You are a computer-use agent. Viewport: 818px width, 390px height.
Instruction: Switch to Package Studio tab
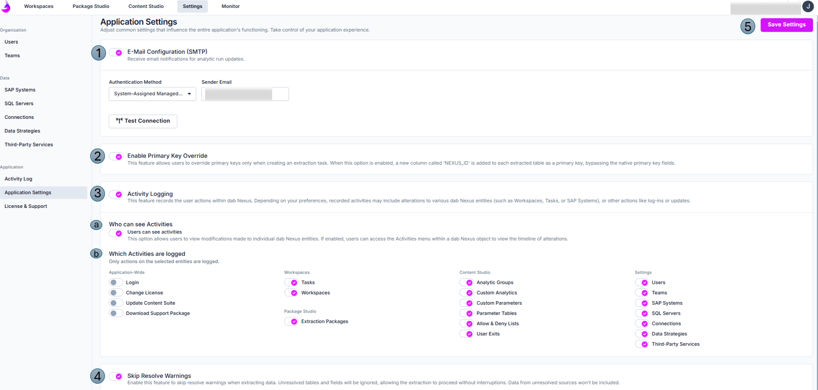tap(91, 6)
